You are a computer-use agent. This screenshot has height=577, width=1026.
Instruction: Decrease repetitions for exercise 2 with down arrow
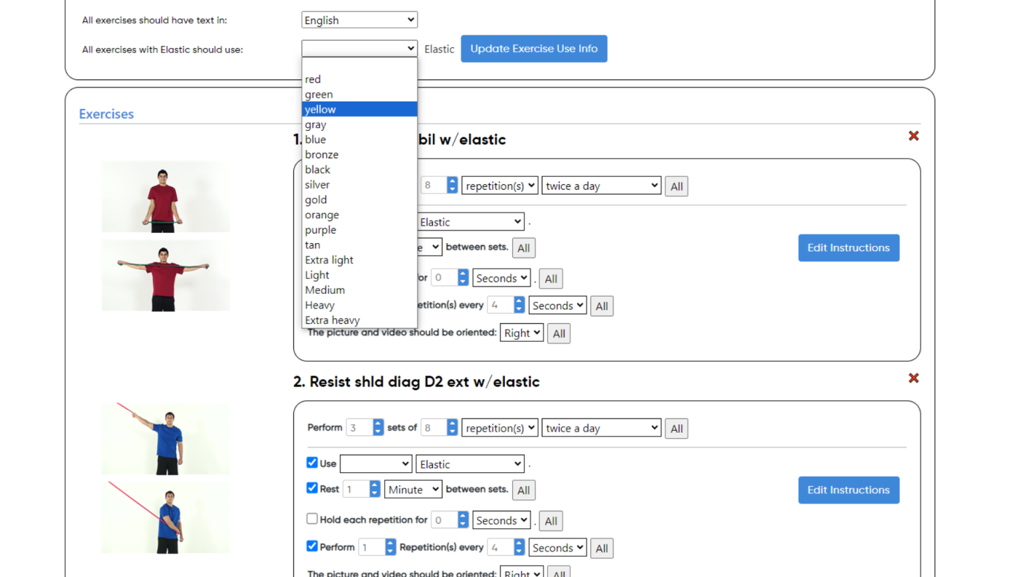[452, 432]
